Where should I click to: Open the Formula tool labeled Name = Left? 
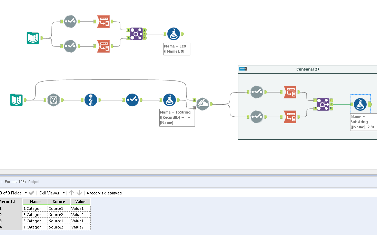[174, 34]
